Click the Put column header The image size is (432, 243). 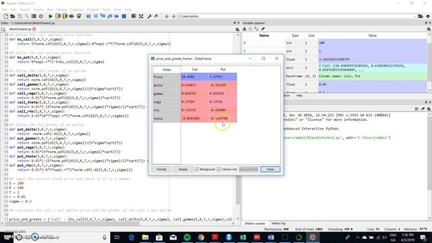223,70
